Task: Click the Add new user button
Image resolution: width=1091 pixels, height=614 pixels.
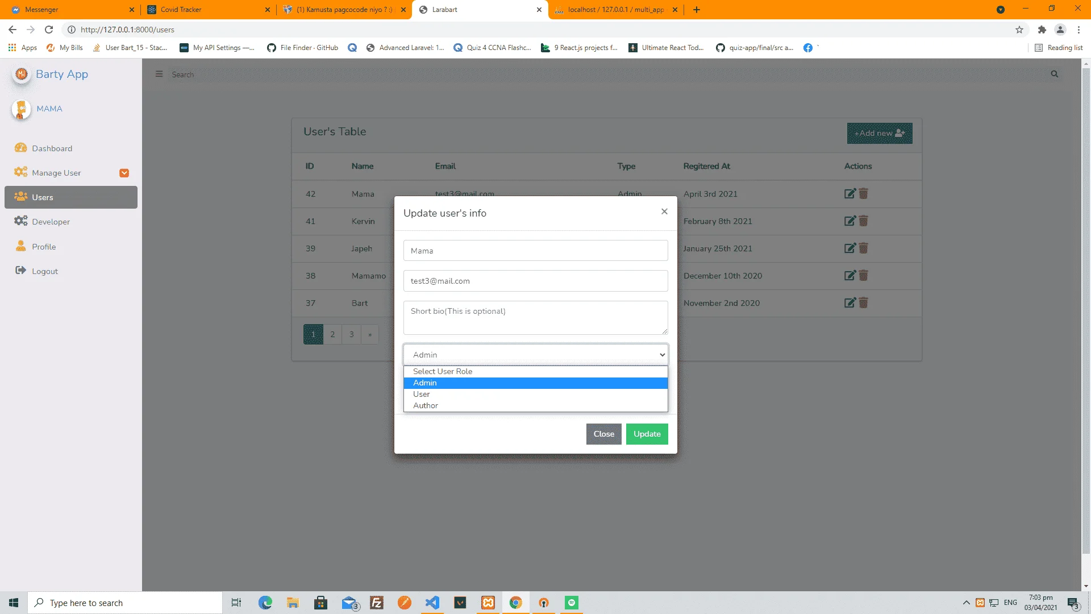Action: coord(880,133)
